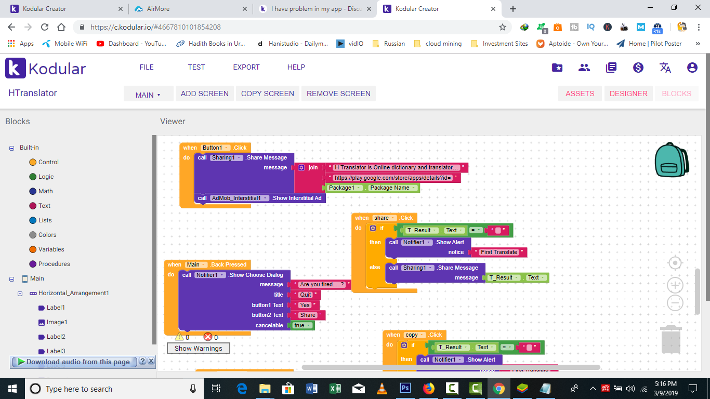The height and width of the screenshot is (399, 710).
Task: Click the Show Warnings button
Action: [x=199, y=349]
